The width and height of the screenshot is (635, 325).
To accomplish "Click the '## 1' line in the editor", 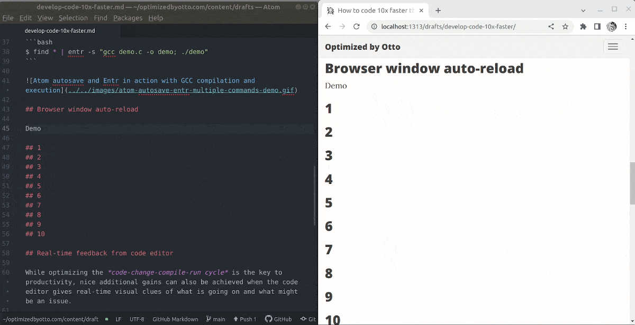I will pos(33,147).
